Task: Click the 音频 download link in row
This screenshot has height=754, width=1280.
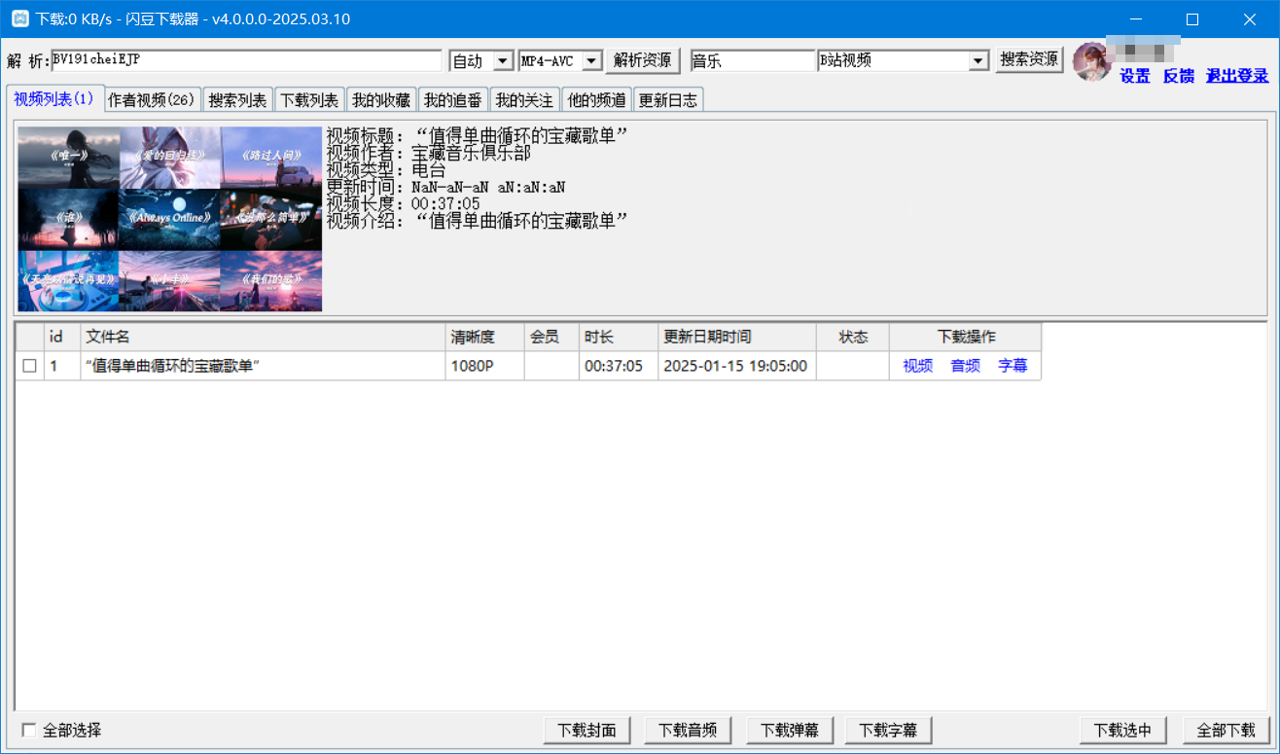Action: click(x=965, y=366)
